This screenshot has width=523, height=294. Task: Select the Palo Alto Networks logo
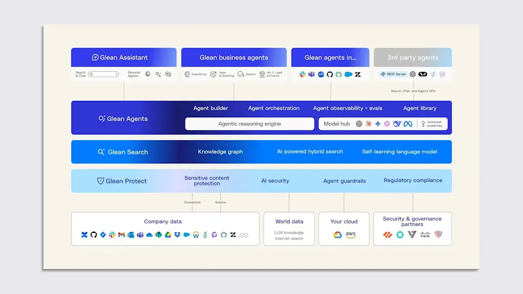point(387,235)
